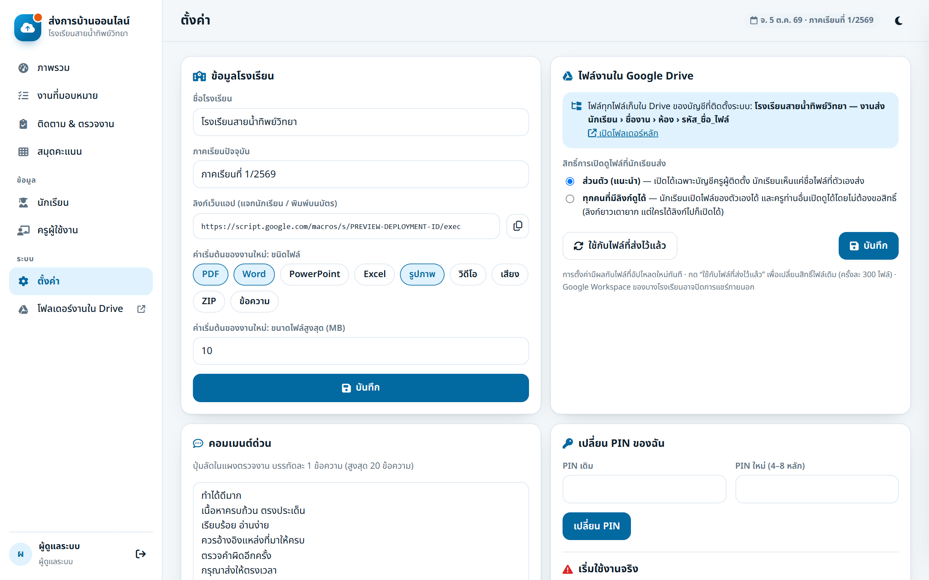The height and width of the screenshot is (580, 929).
Task: Click the PIN ใหม่ input field
Action: (x=817, y=489)
